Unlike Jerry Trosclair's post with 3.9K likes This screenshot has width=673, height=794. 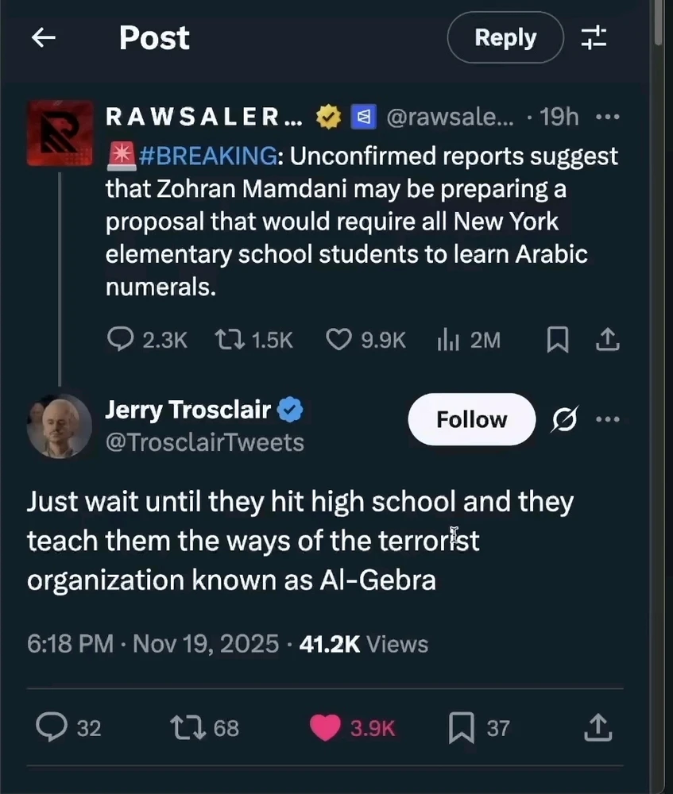[x=325, y=727]
